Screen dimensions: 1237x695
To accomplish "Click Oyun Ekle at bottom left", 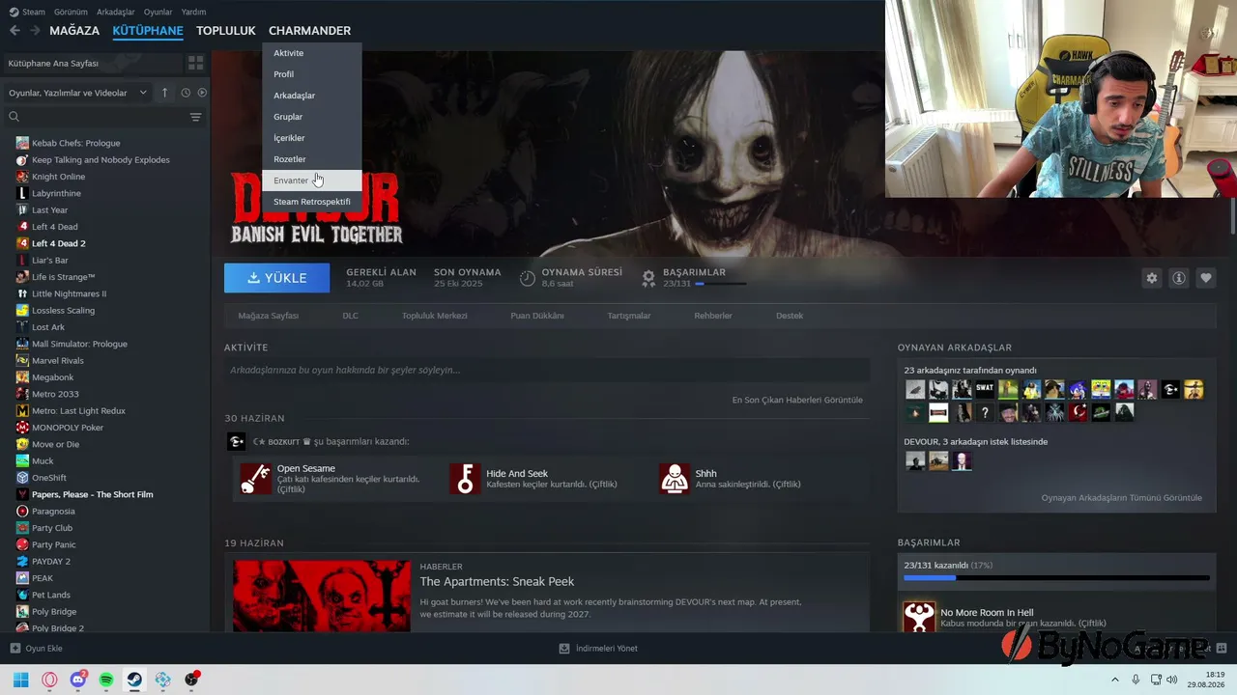I will pos(36,649).
